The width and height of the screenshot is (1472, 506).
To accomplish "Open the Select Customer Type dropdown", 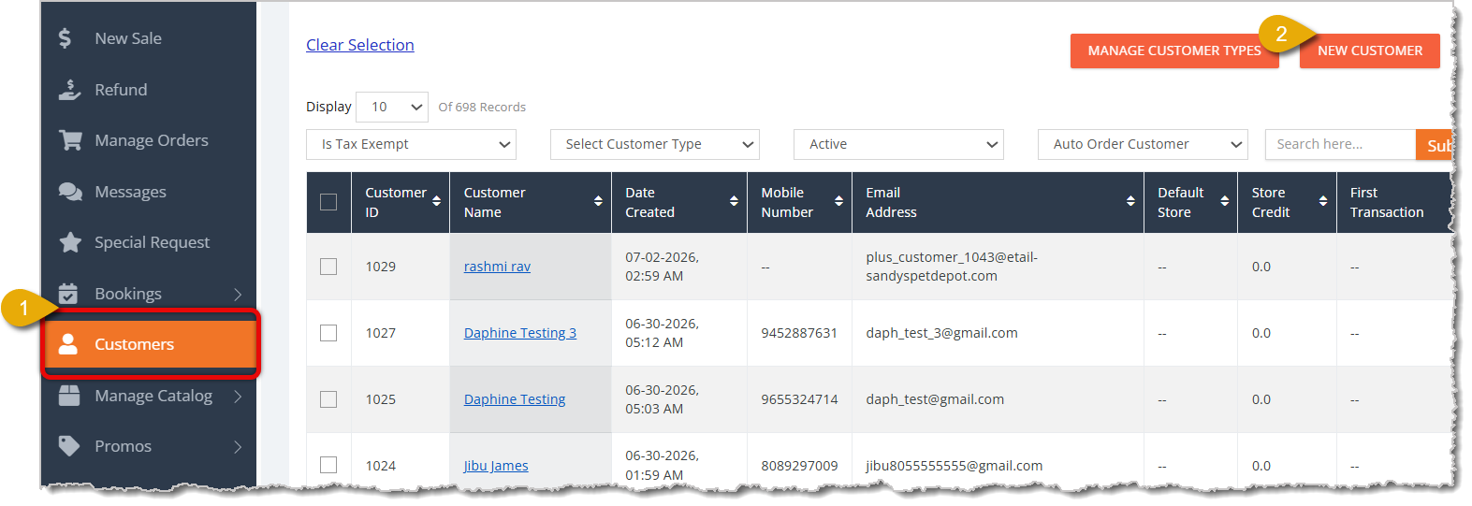I will (655, 144).
